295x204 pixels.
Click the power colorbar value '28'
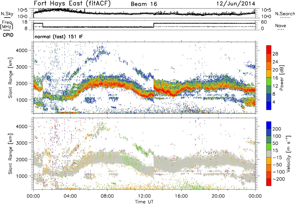pos(275,54)
